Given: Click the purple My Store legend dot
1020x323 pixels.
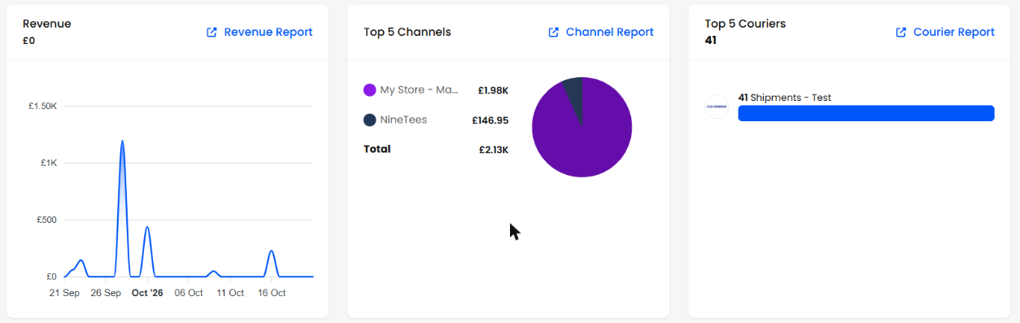Looking at the screenshot, I should (x=370, y=89).
